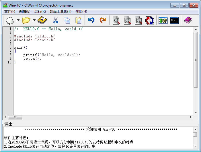
Task: Find previous with the up-arrow magnifier icon
Action: (138, 21)
